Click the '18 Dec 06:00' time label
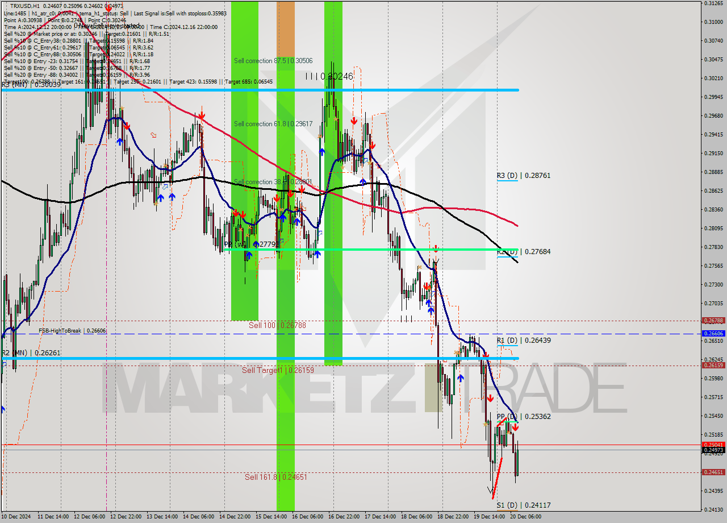This screenshot has width=727, height=523. tap(417, 517)
